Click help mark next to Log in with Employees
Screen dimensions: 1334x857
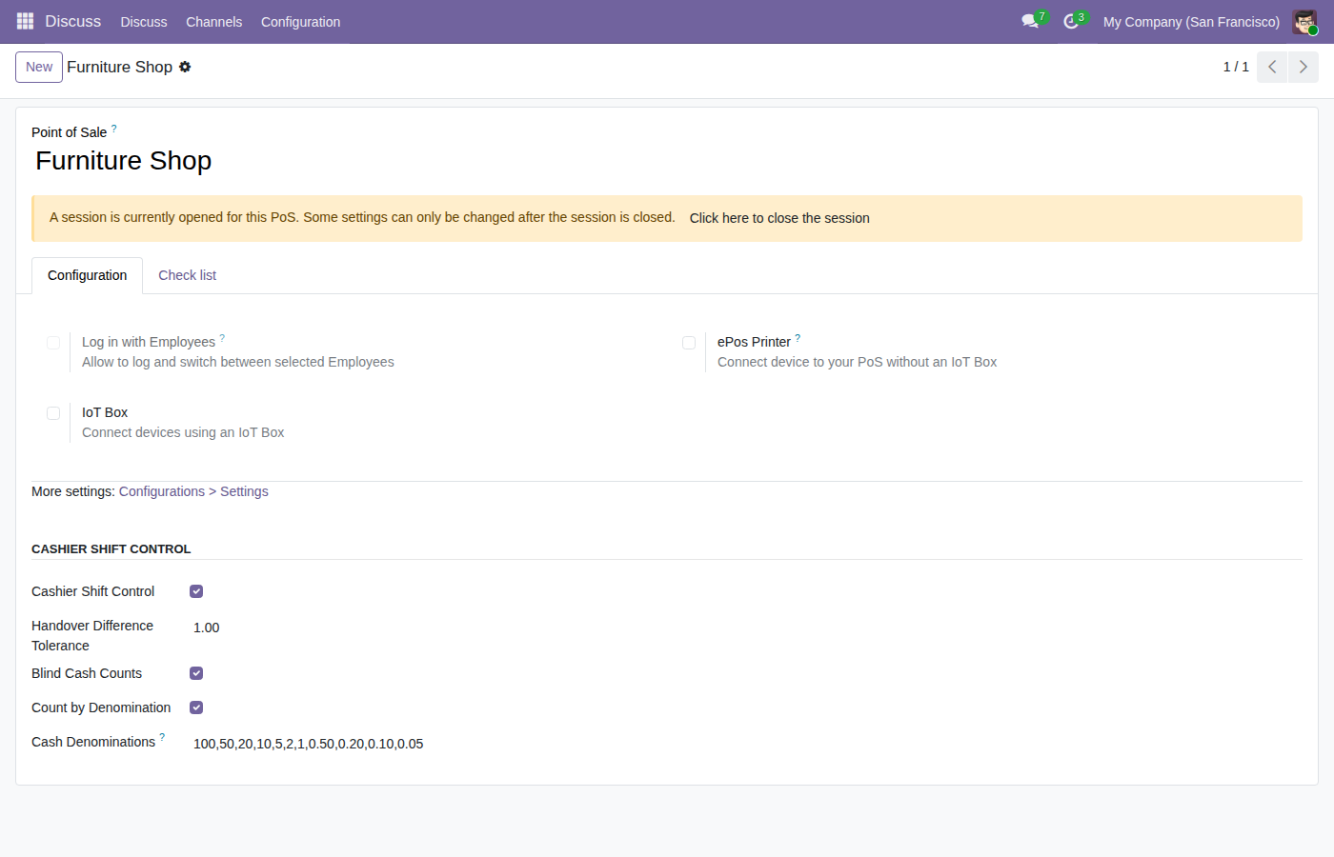[x=222, y=337]
